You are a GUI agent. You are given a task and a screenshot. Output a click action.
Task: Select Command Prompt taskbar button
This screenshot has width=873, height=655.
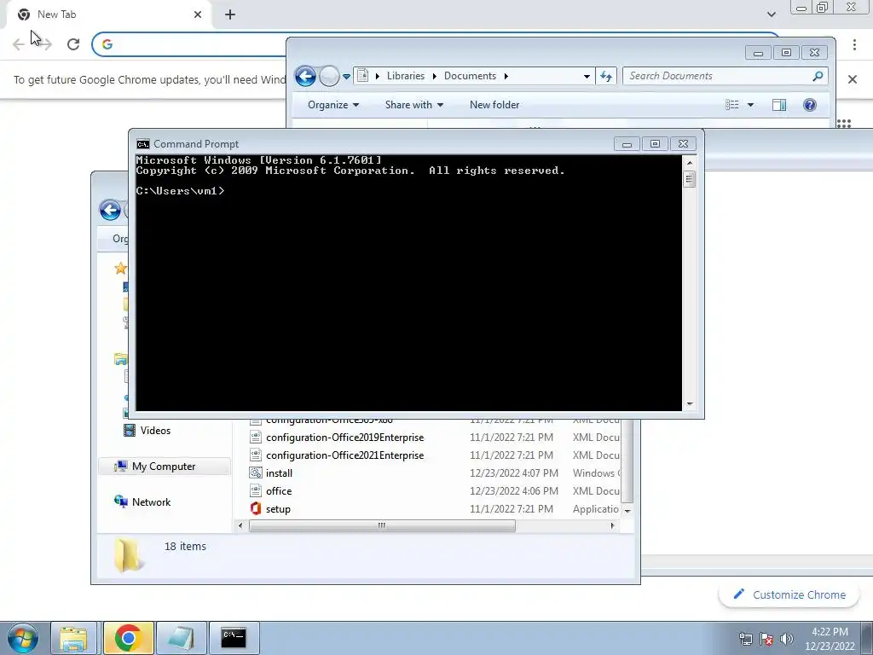(234, 638)
